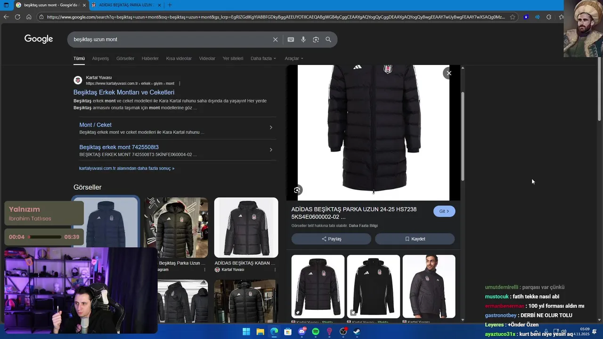Open Spotify from the taskbar
This screenshot has height=339, width=603.
coord(316,332)
